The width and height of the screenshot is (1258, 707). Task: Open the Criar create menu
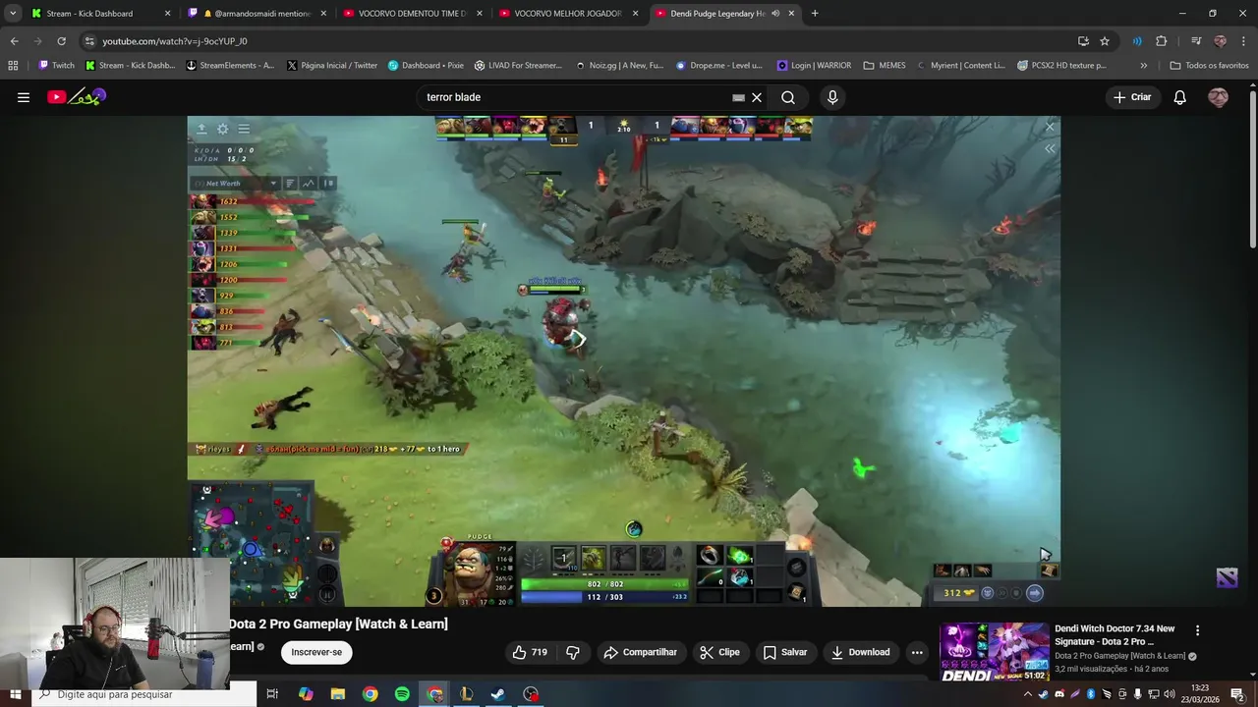(1132, 97)
